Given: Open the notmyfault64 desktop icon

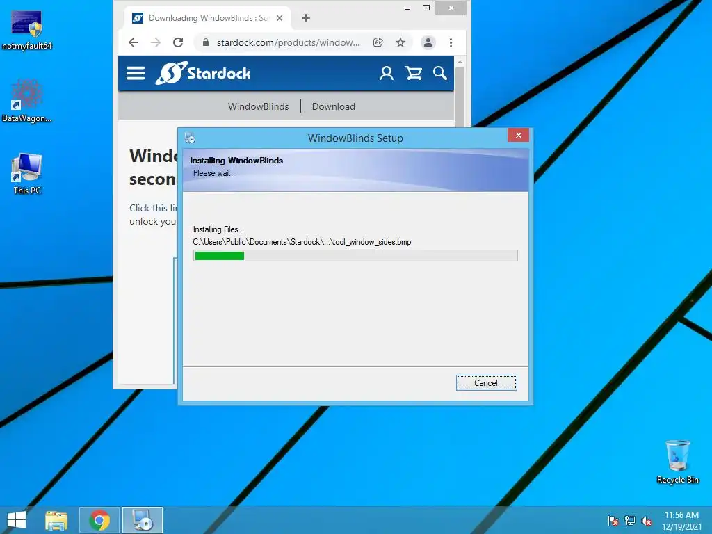Looking at the screenshot, I should (x=27, y=30).
